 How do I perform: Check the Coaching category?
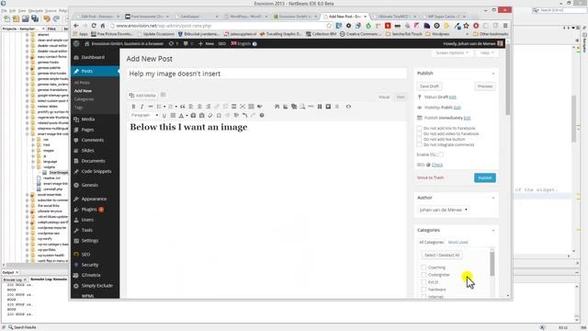point(424,268)
